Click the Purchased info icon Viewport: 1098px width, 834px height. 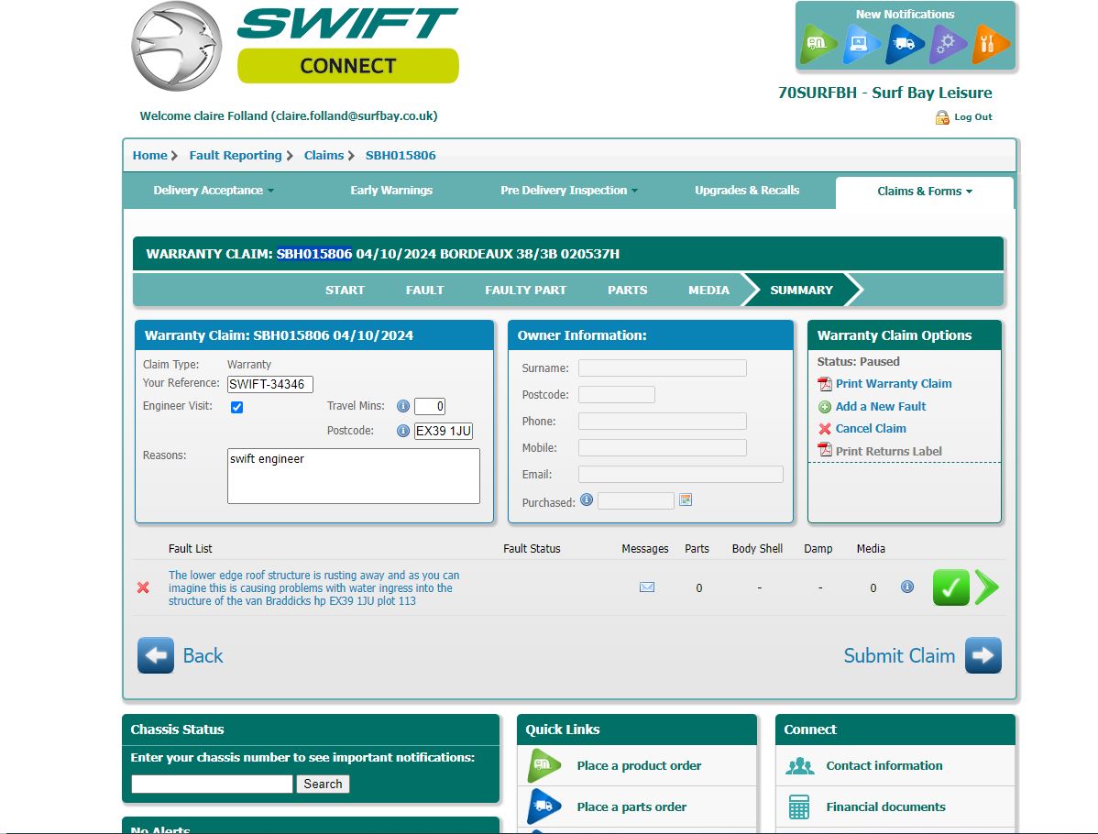pos(587,500)
